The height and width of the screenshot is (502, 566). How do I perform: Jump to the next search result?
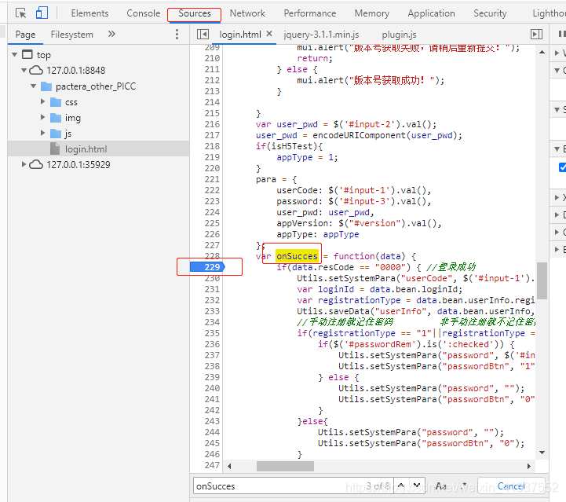click(417, 486)
